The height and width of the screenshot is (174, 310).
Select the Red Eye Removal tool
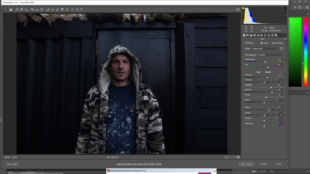click(53, 9)
